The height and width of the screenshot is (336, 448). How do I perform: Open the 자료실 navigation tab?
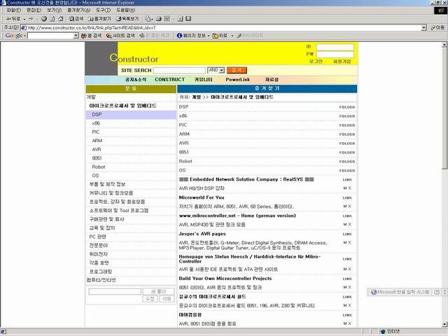(272, 79)
